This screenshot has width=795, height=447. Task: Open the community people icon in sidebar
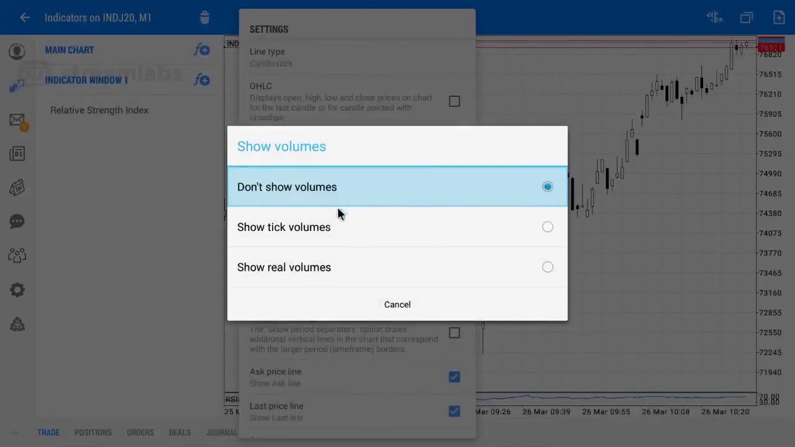[17, 255]
